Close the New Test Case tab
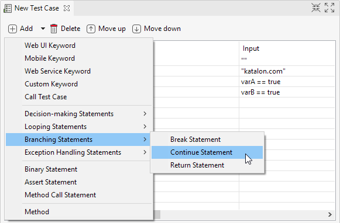The height and width of the screenshot is (223, 340). (x=67, y=8)
